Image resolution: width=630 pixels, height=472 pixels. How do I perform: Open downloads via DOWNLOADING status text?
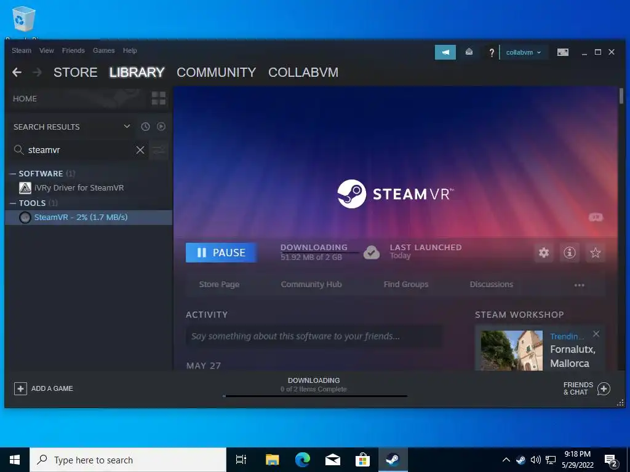coord(314,380)
